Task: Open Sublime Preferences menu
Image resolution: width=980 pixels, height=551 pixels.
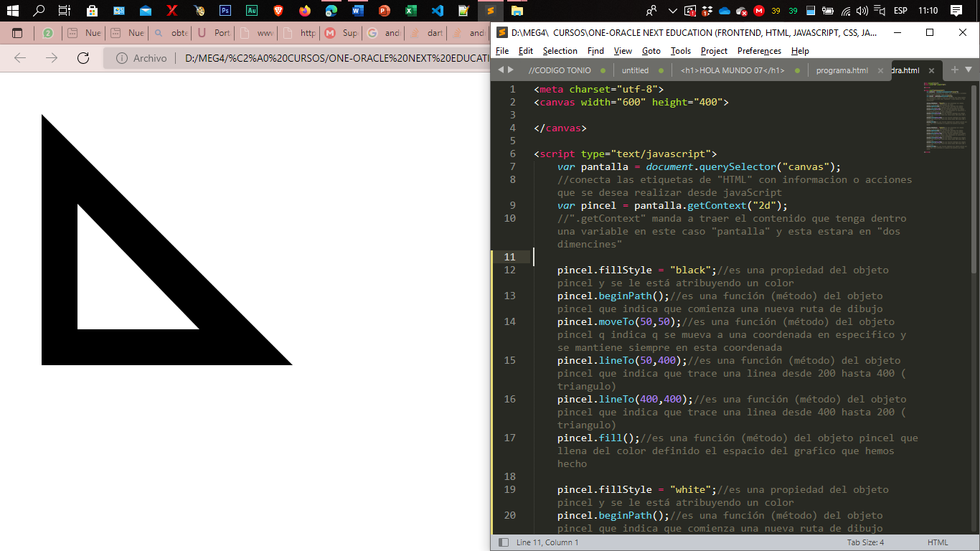Action: point(759,51)
